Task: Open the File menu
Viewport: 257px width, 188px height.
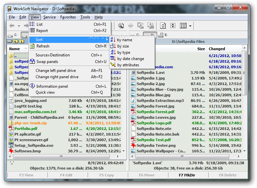Action: click(x=12, y=17)
